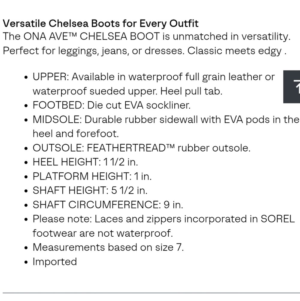
Task: Click the FEATHERTREAD™ word in the outsole line
Action: pyautogui.click(x=131, y=148)
